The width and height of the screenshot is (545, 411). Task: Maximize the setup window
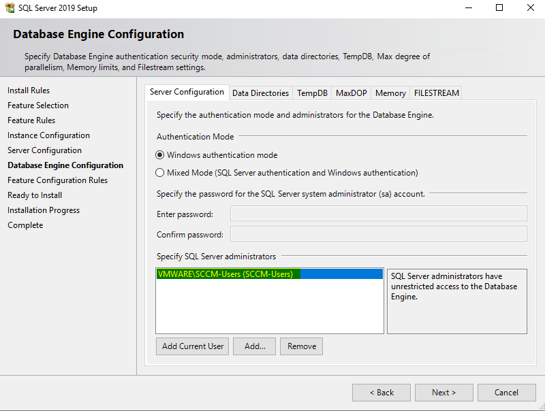(499, 8)
